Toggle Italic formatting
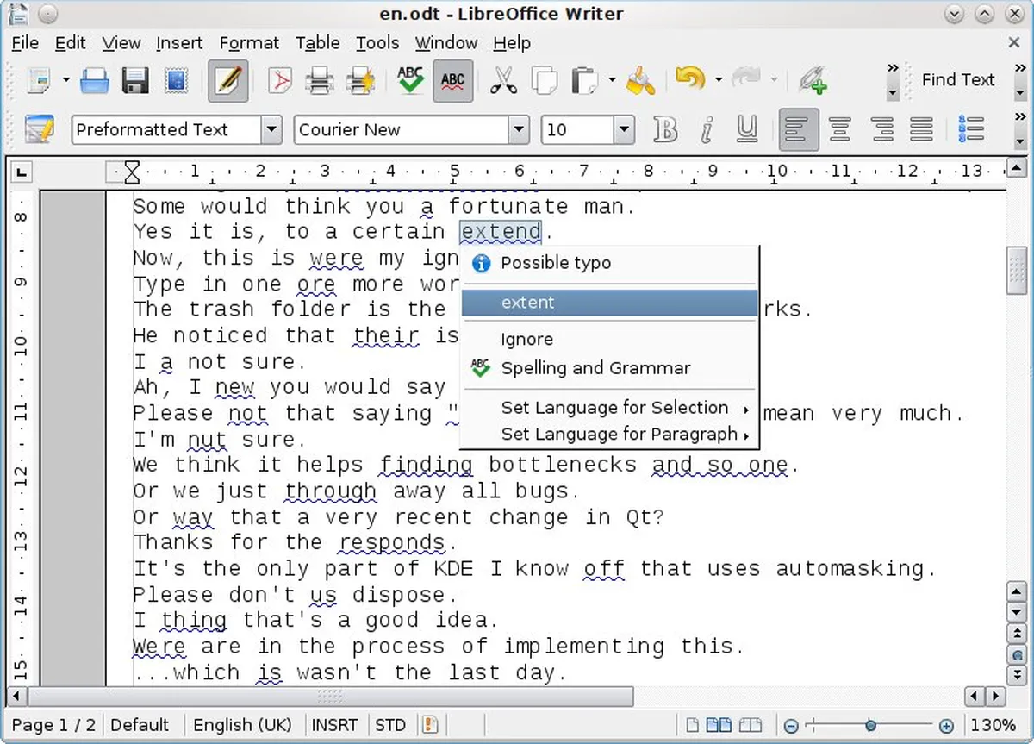The image size is (1034, 744). [707, 130]
